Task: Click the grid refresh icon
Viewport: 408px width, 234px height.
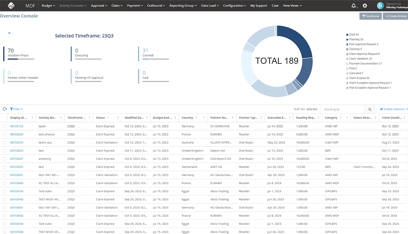Action: [x=5, y=109]
